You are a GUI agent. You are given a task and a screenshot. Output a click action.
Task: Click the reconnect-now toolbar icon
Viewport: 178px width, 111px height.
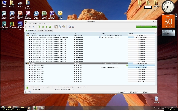[70, 27]
